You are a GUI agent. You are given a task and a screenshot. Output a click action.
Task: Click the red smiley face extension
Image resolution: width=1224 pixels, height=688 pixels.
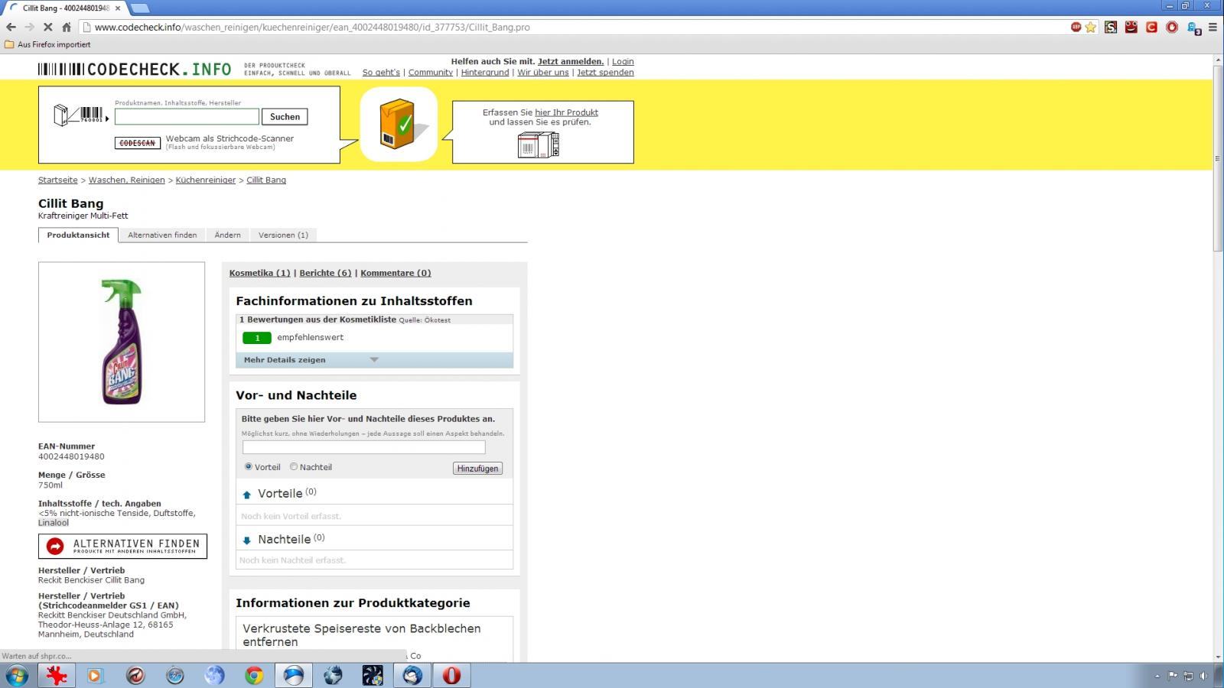point(1131,27)
